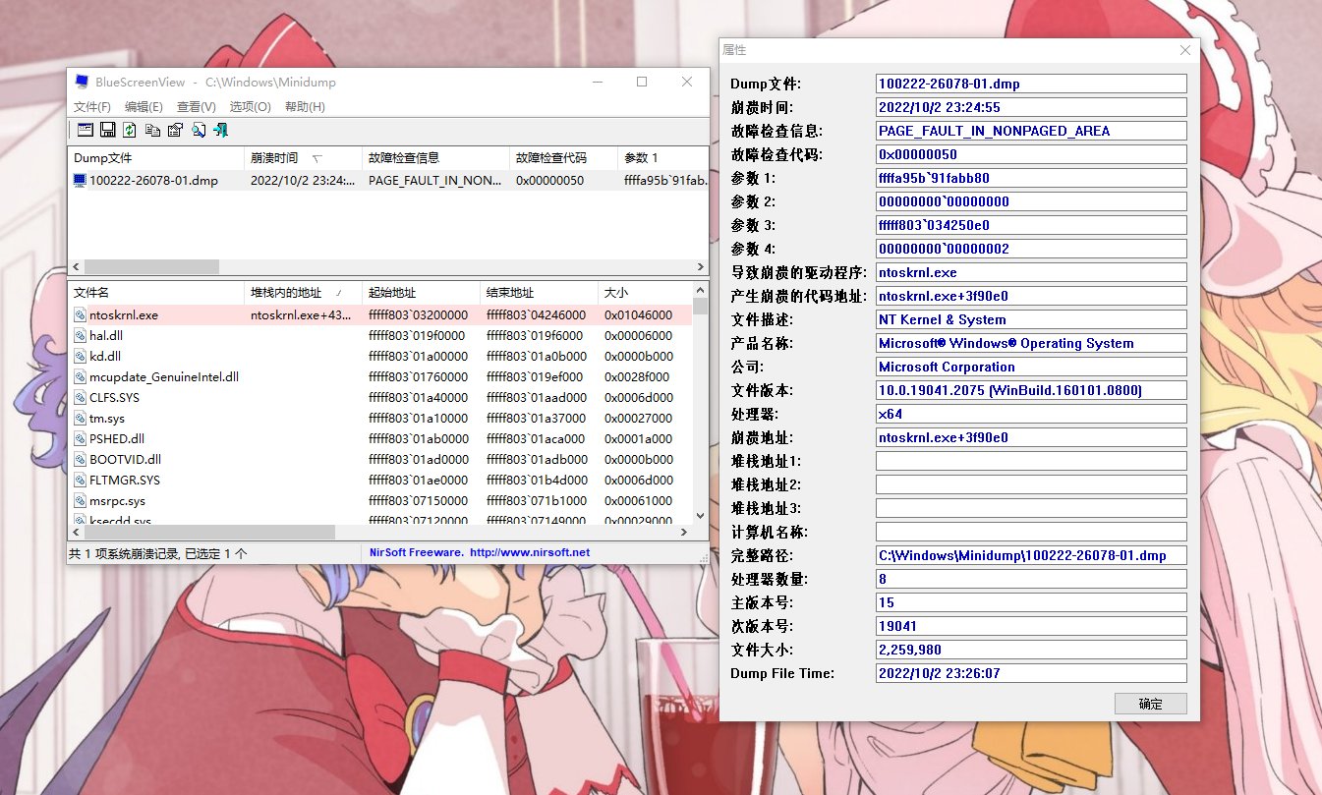Click the msrpc.sys file icon

pyautogui.click(x=80, y=501)
